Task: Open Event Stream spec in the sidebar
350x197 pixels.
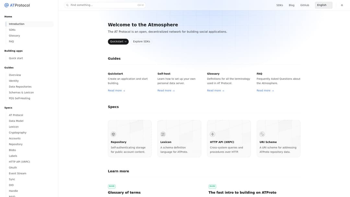Action: 17,173
